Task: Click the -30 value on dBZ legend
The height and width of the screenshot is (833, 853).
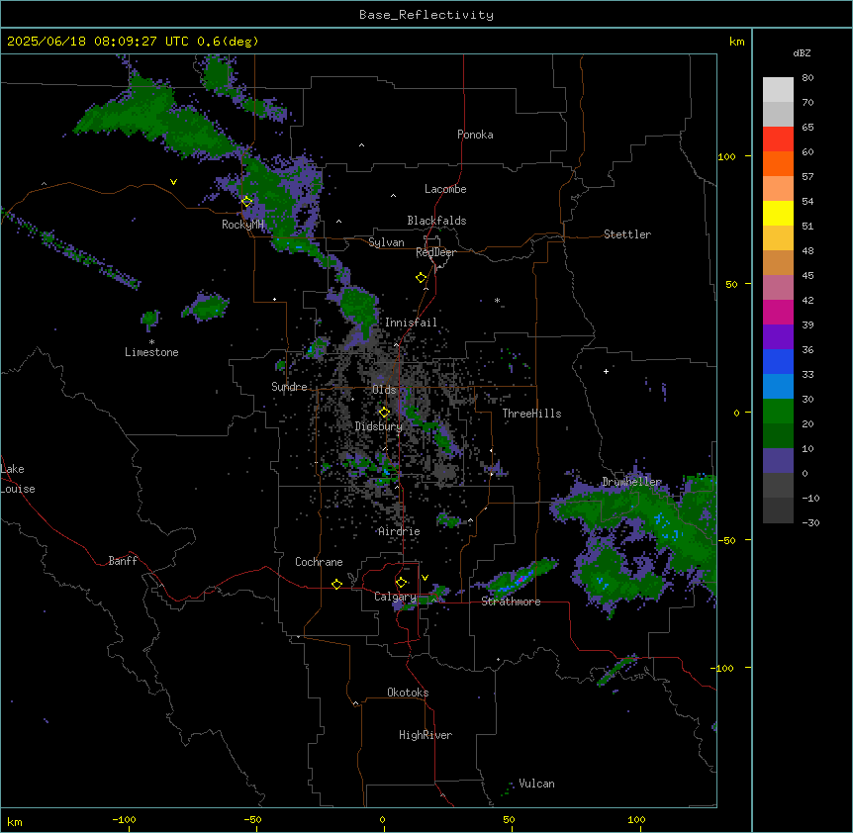Action: (x=810, y=523)
